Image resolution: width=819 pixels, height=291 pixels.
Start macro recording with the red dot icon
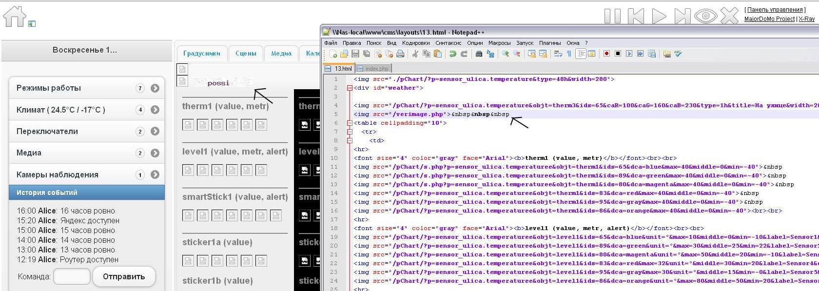coord(606,54)
